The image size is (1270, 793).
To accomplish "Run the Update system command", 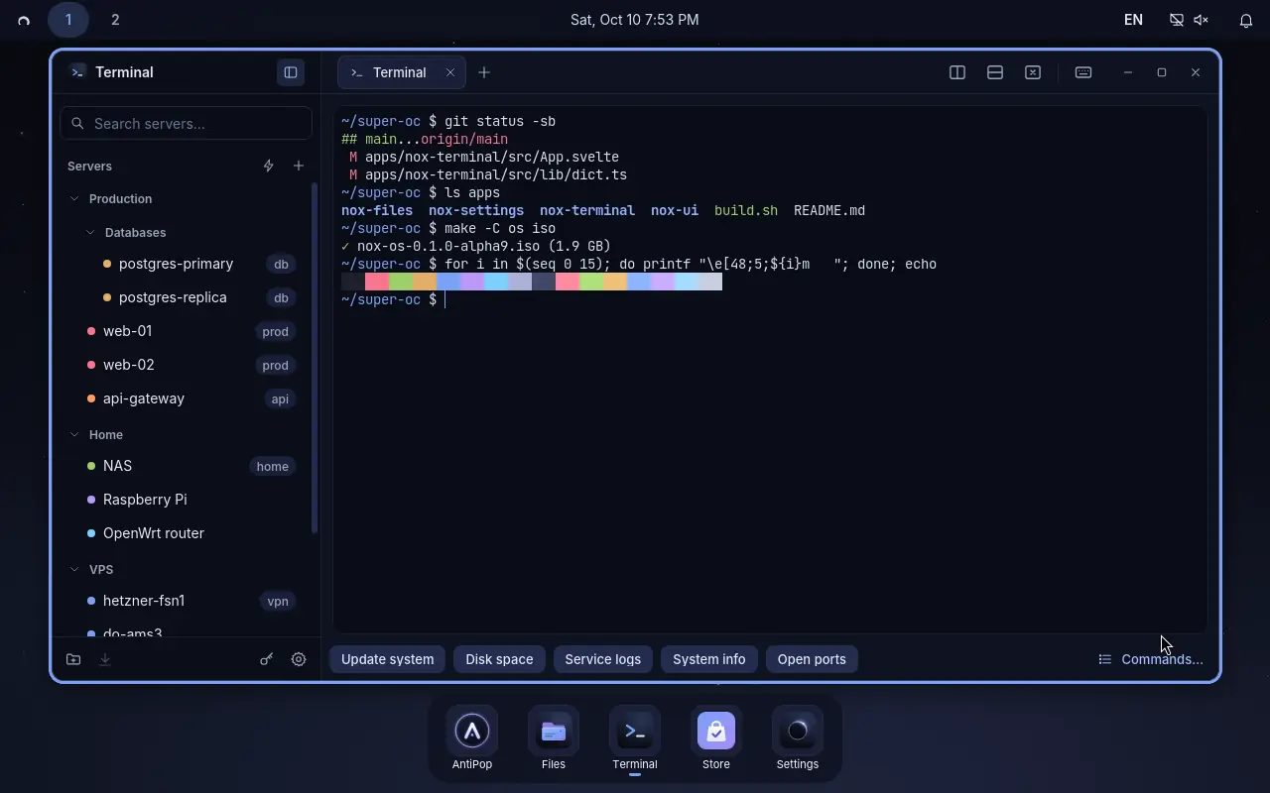I will pyautogui.click(x=388, y=659).
